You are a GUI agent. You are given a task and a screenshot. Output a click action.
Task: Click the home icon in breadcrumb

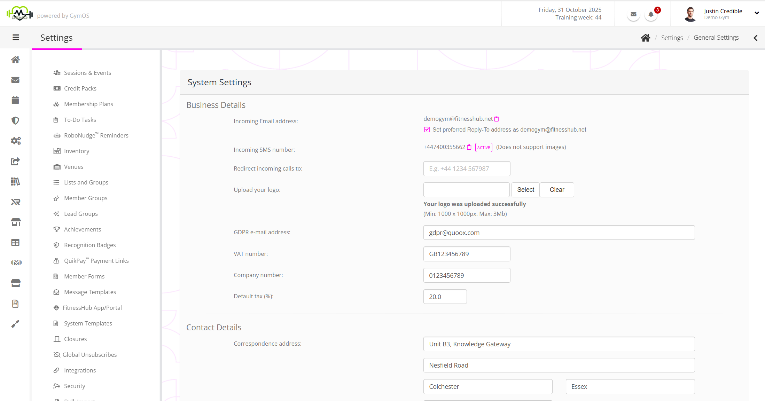(x=645, y=38)
